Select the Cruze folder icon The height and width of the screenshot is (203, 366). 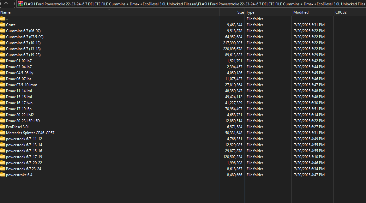3,25
